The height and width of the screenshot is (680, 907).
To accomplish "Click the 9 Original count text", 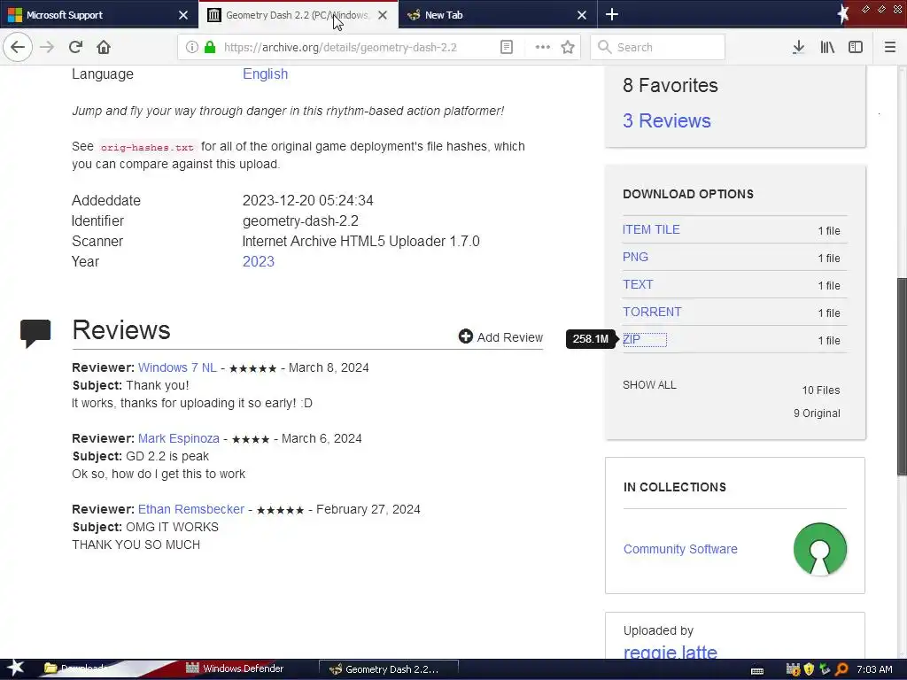I will coord(816,413).
